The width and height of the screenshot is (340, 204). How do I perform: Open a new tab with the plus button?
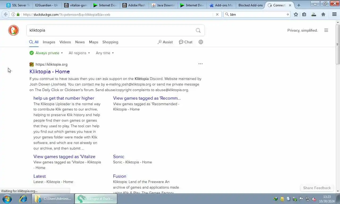pos(299,5)
